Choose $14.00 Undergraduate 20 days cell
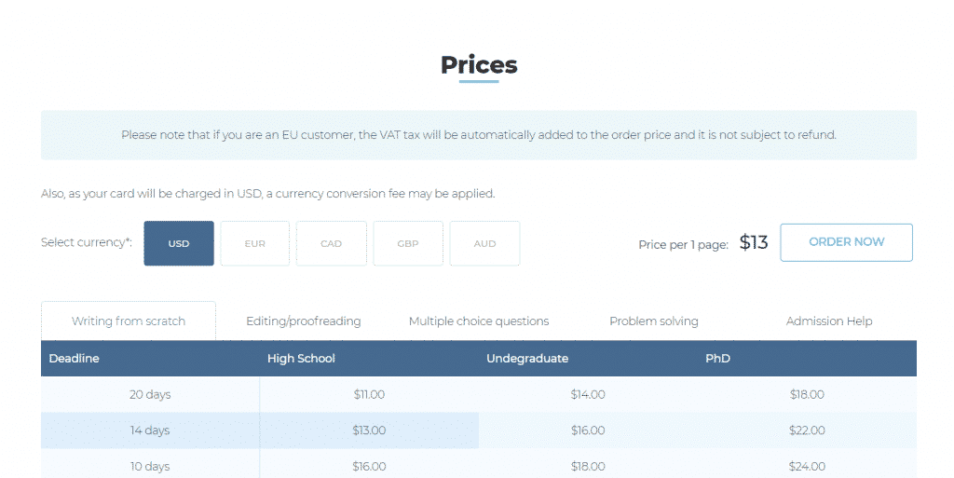 click(x=588, y=394)
